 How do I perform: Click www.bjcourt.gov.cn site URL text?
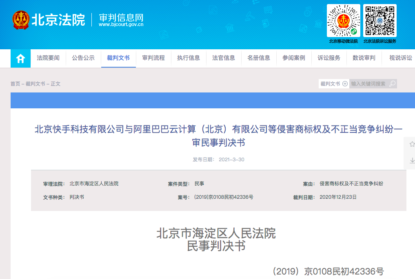121,24
